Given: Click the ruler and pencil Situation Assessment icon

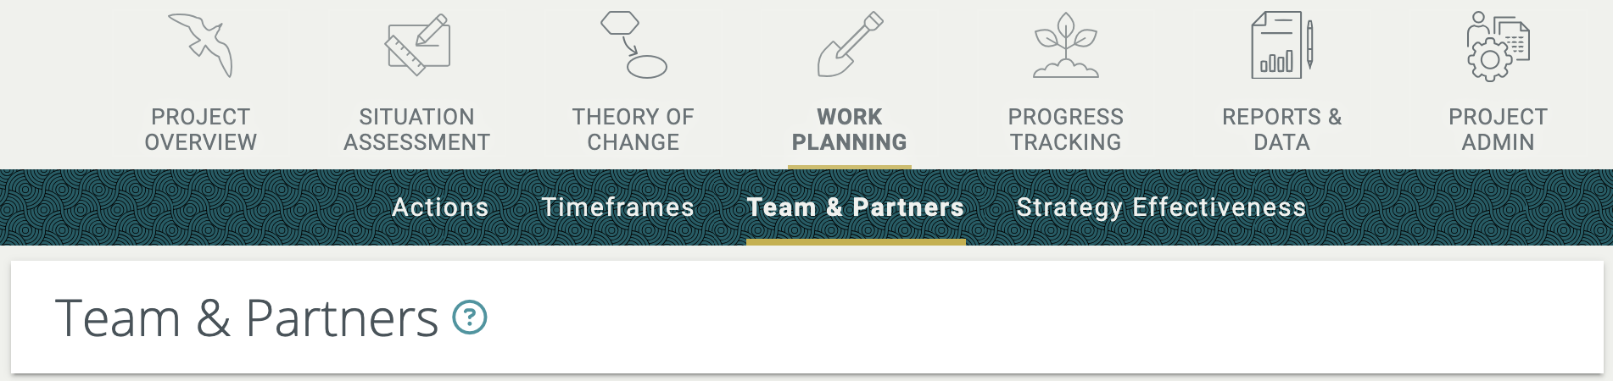Looking at the screenshot, I should 417,45.
